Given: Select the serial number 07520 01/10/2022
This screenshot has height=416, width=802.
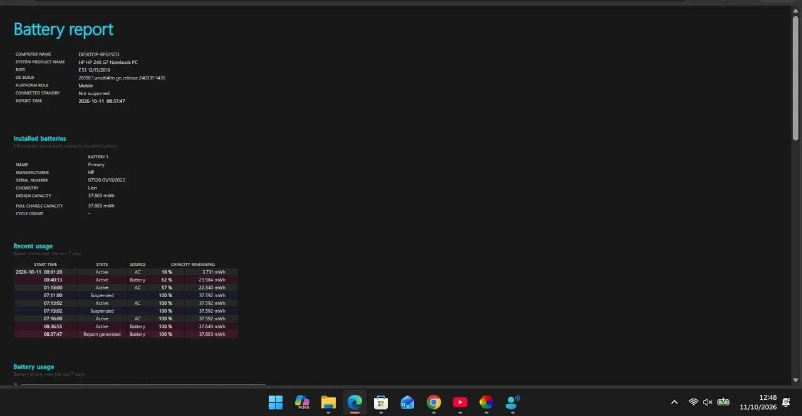Looking at the screenshot, I should 107,180.
